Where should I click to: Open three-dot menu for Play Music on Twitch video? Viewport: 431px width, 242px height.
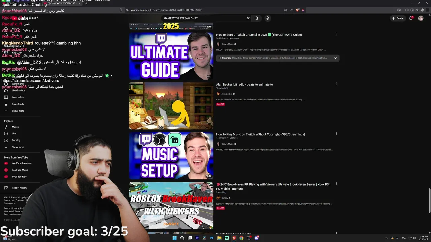(x=336, y=134)
